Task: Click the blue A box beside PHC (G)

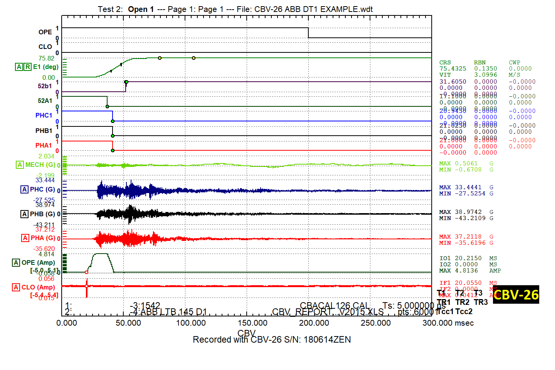Action: (x=25, y=190)
